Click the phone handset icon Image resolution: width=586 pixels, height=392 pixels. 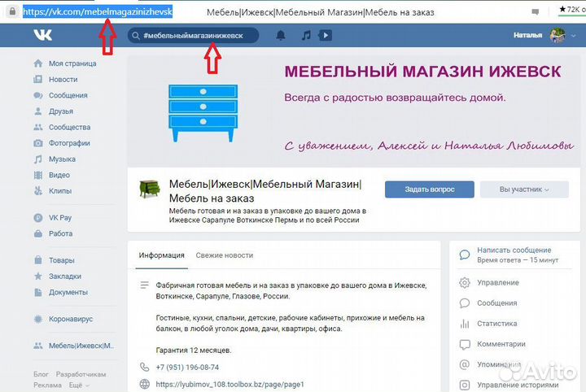144,367
